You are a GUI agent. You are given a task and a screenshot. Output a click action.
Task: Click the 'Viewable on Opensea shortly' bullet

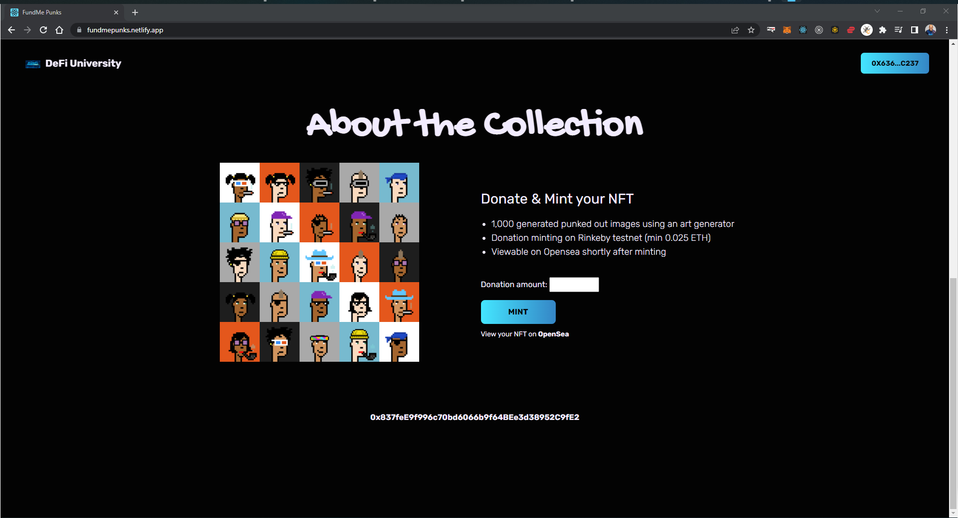[578, 252]
